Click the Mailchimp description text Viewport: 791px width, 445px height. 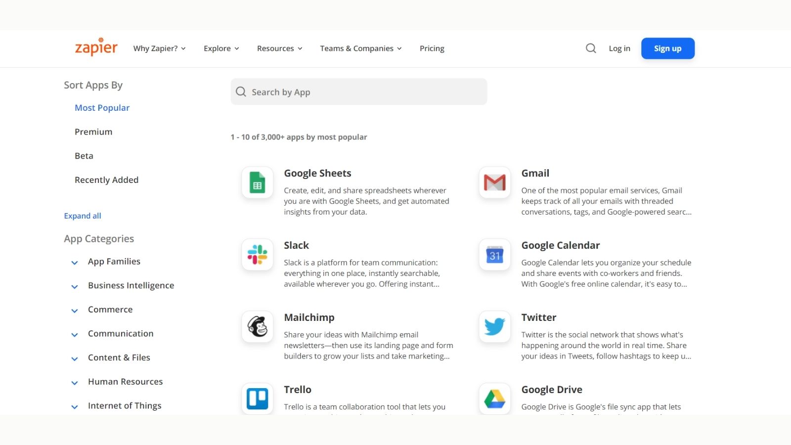(x=368, y=345)
